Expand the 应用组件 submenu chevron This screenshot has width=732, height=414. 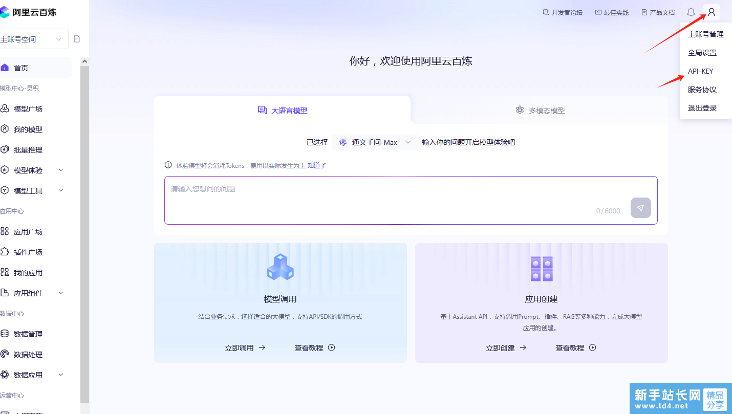[61, 293]
